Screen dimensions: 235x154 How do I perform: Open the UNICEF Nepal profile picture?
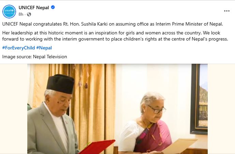point(9,12)
